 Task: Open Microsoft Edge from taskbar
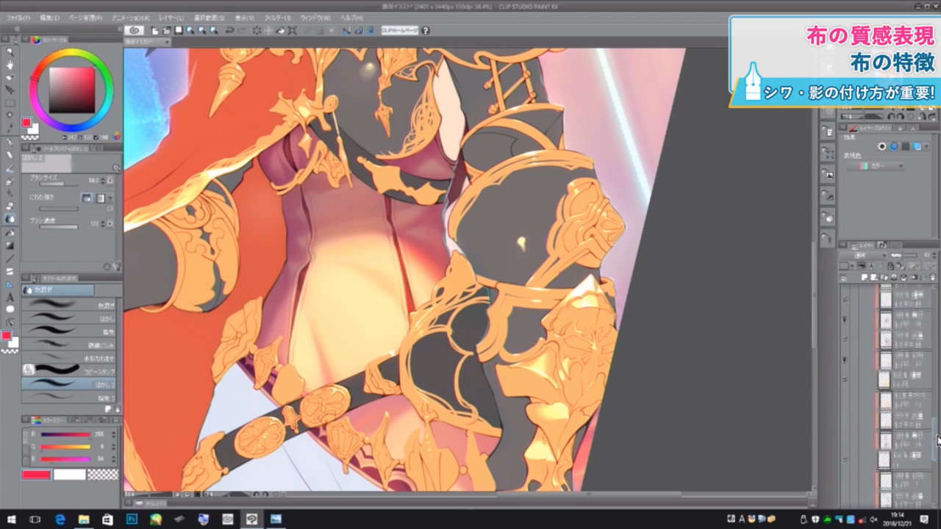pos(60,519)
